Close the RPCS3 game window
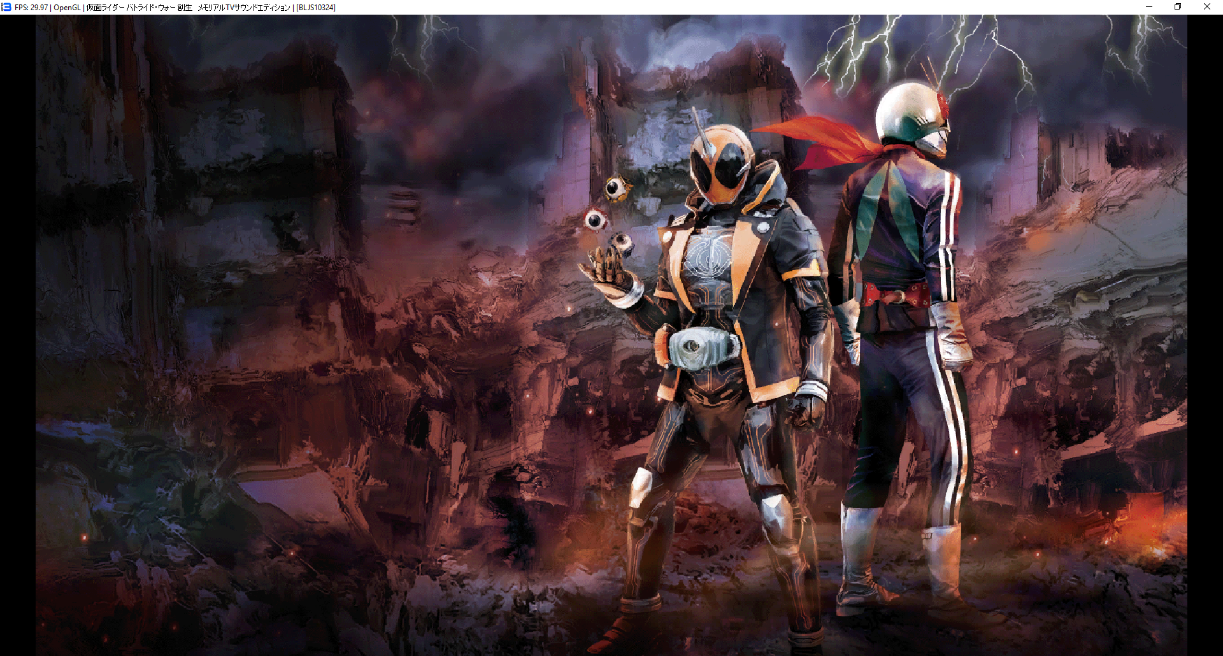This screenshot has width=1223, height=656. (1207, 7)
